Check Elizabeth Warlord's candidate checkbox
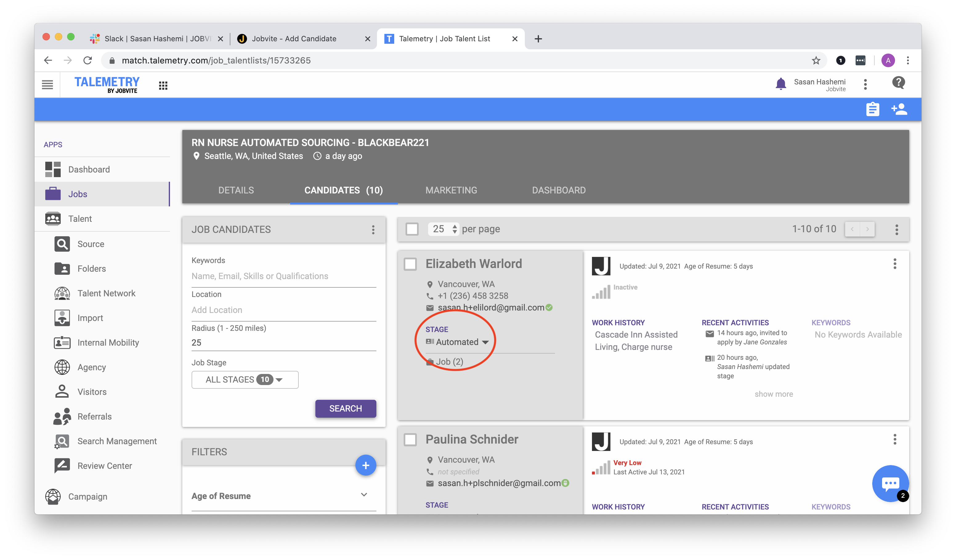This screenshot has height=560, width=956. pyautogui.click(x=410, y=264)
